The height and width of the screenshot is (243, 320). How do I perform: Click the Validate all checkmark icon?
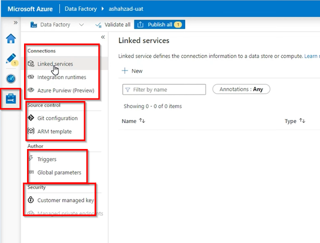[x=98, y=25]
